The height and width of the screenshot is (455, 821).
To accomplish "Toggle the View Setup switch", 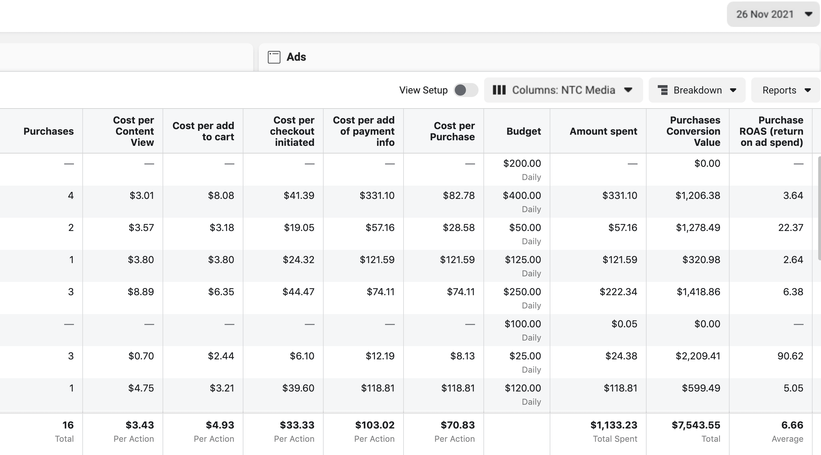I will point(466,90).
